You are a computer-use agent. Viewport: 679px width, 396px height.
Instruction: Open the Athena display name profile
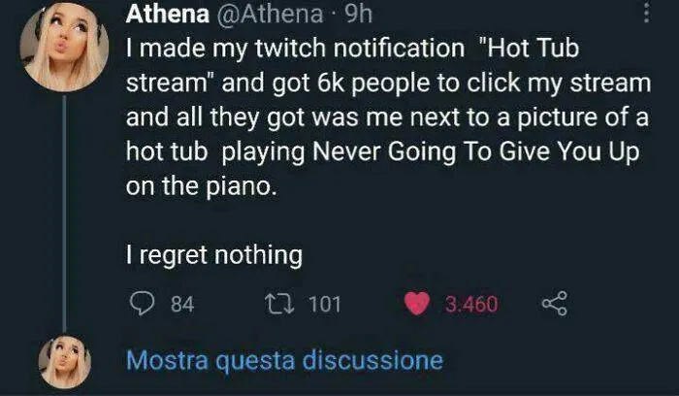pos(168,15)
